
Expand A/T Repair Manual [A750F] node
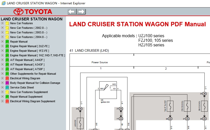point(2,69)
